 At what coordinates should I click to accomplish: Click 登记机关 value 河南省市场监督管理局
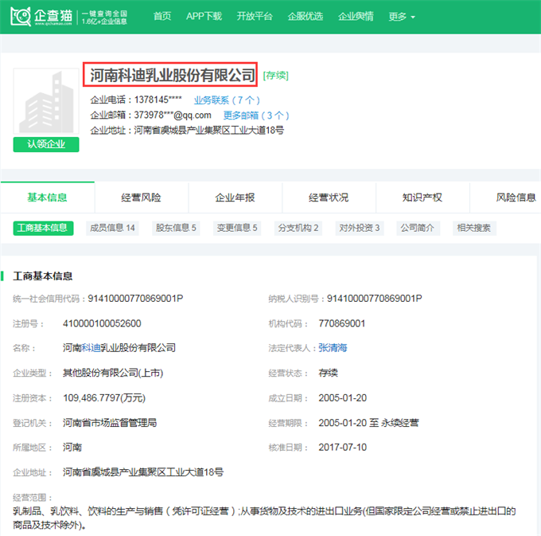coord(110,423)
